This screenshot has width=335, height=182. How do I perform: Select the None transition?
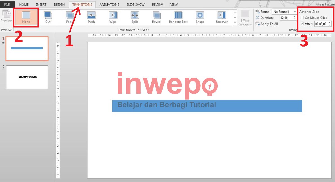click(26, 17)
